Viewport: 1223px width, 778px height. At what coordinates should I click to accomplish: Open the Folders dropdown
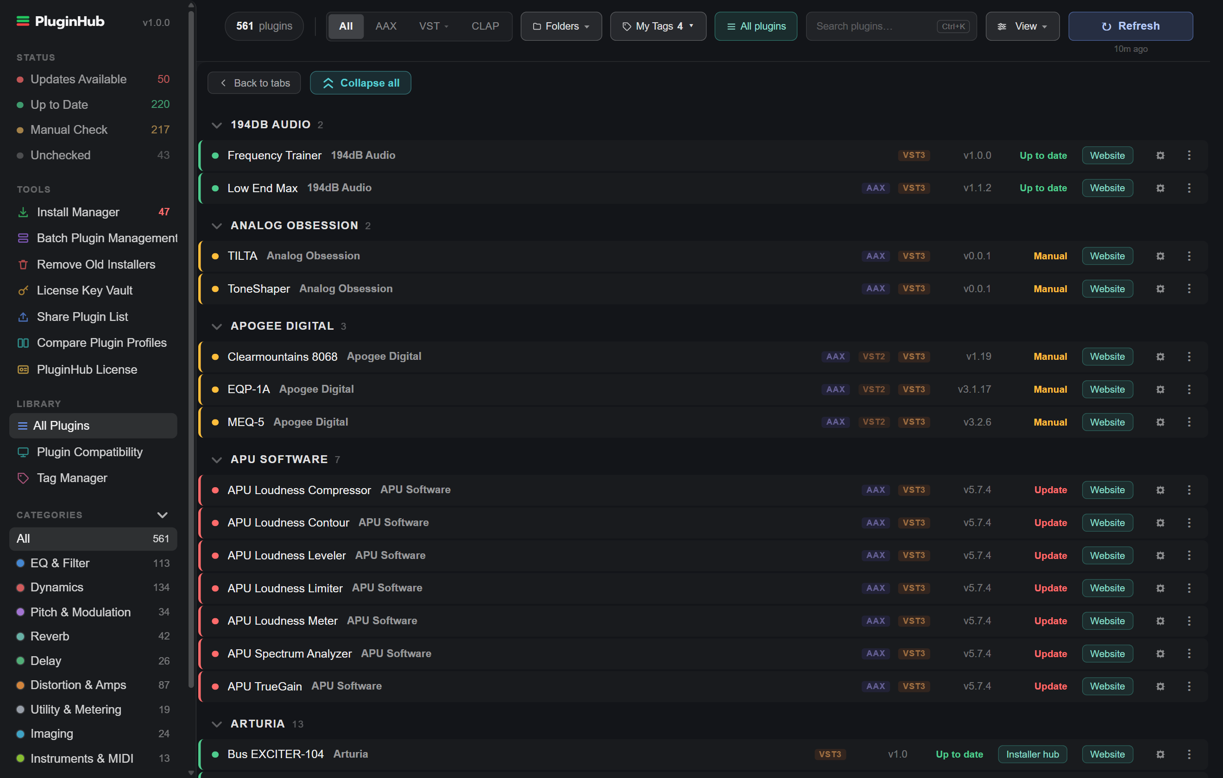pyautogui.click(x=561, y=26)
